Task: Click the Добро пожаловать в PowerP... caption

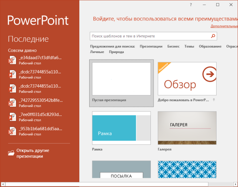Action: tap(183, 100)
